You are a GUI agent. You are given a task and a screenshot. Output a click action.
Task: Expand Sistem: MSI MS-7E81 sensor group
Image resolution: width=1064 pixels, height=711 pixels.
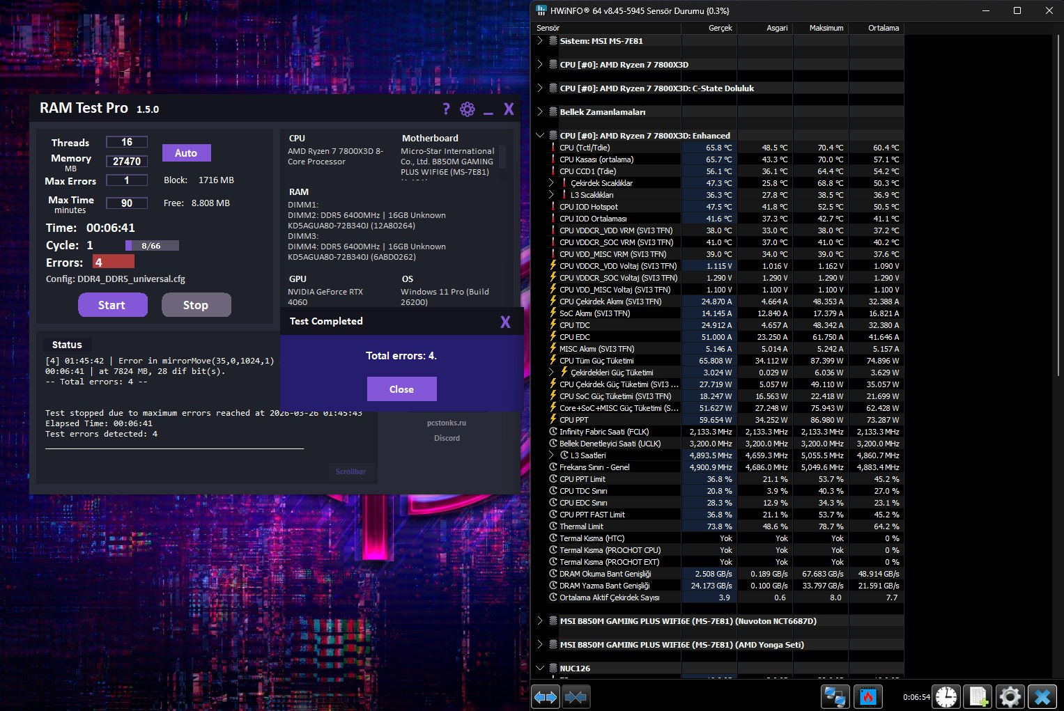point(540,41)
